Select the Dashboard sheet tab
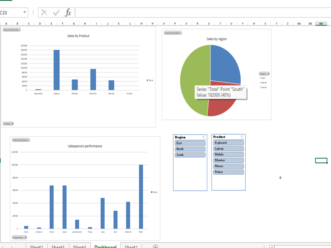331x248 pixels. click(x=105, y=246)
